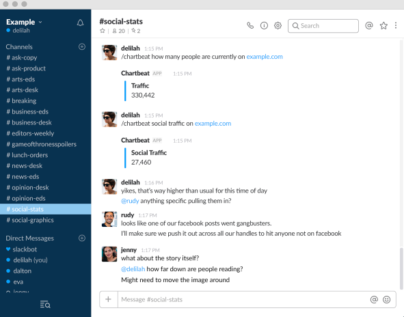This screenshot has height=317, width=404.
Task: Open starred items in header
Action: coord(383,25)
